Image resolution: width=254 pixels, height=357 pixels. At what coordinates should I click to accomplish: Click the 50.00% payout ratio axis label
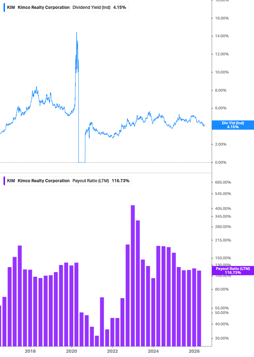[x=222, y=313]
